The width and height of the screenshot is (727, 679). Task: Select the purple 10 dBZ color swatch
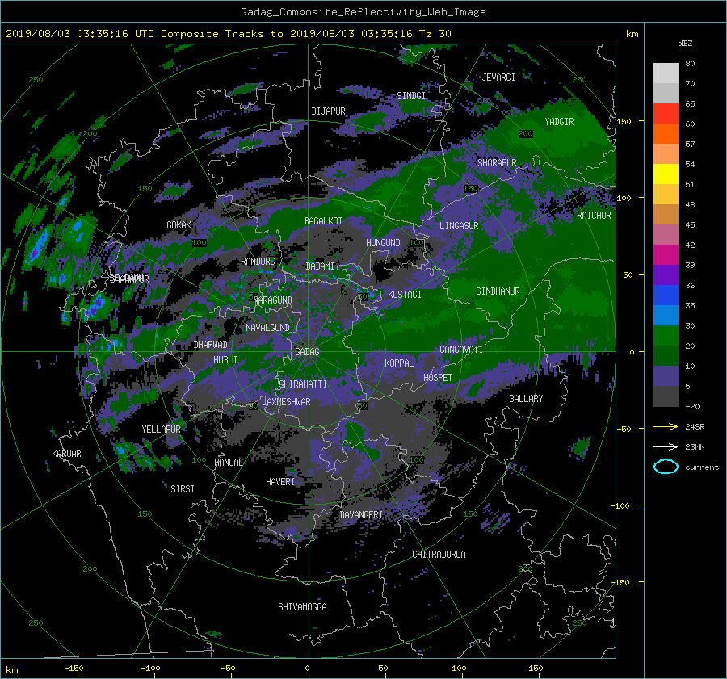666,375
